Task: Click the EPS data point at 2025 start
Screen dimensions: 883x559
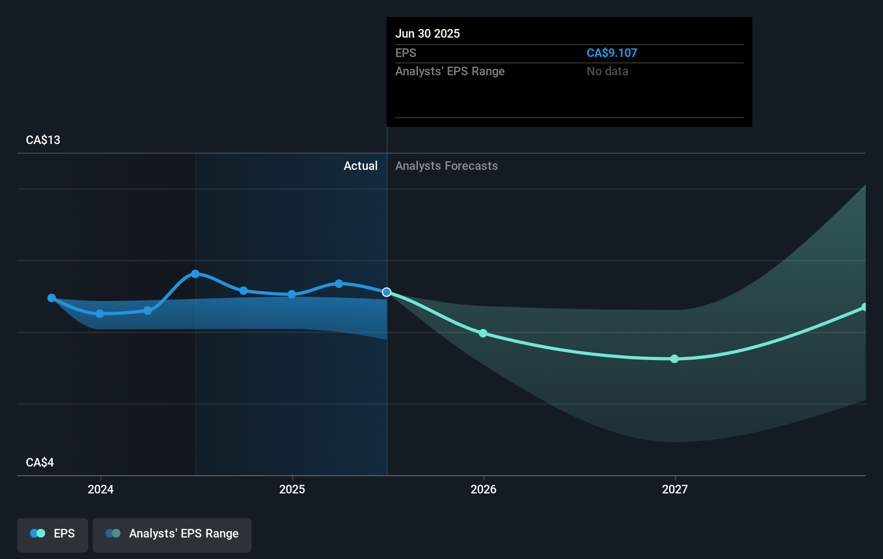Action: [291, 295]
